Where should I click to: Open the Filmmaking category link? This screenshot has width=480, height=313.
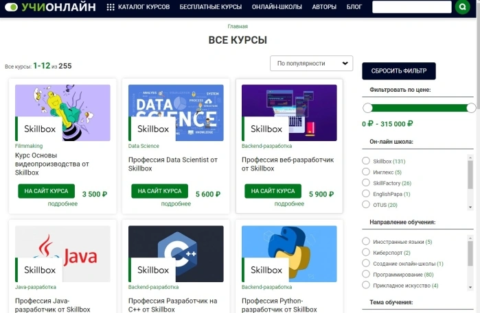[29, 146]
